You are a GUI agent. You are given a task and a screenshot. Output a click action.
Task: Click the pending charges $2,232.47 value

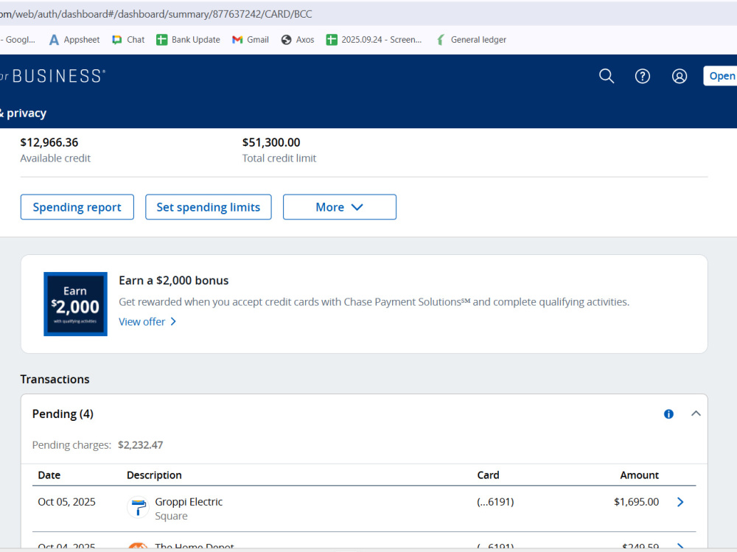click(140, 445)
